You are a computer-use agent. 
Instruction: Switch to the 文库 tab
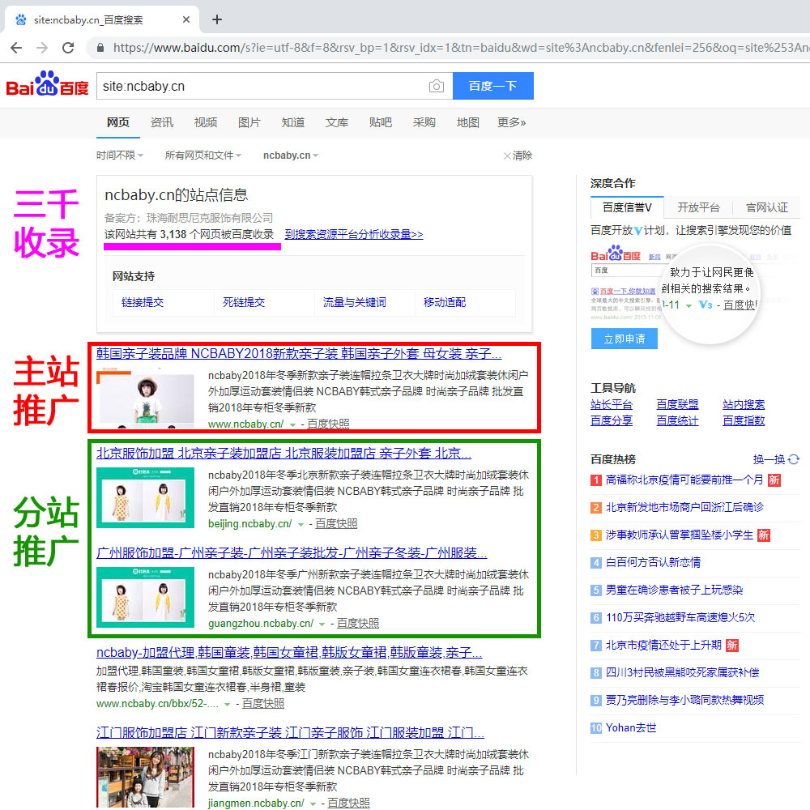point(337,122)
